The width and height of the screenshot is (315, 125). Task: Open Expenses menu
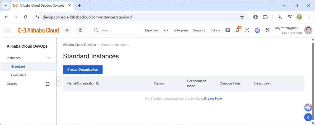pos(151,30)
